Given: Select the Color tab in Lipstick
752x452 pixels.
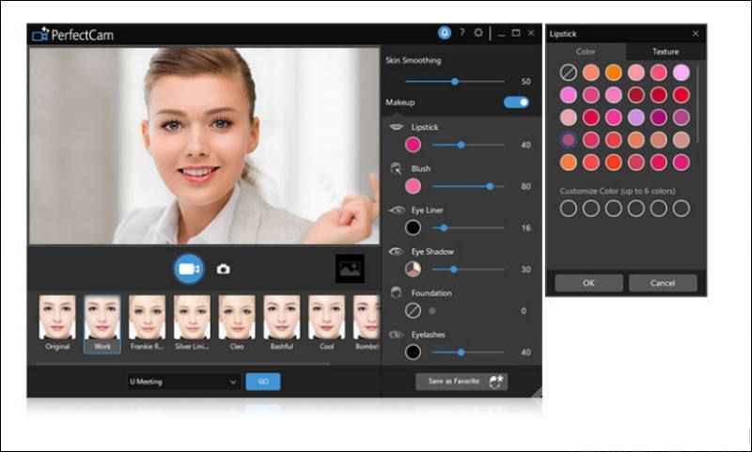Looking at the screenshot, I should 586,52.
